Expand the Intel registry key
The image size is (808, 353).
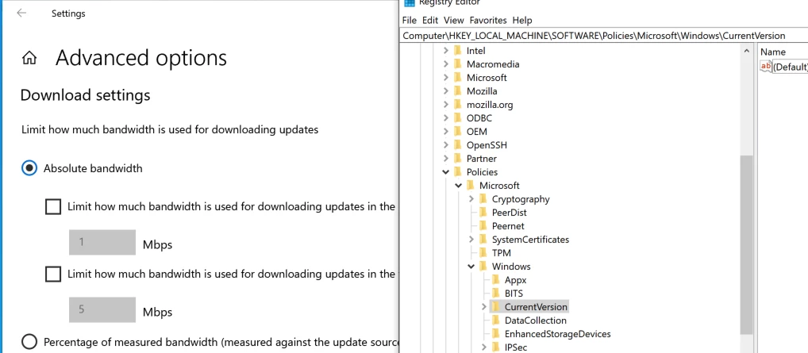446,51
